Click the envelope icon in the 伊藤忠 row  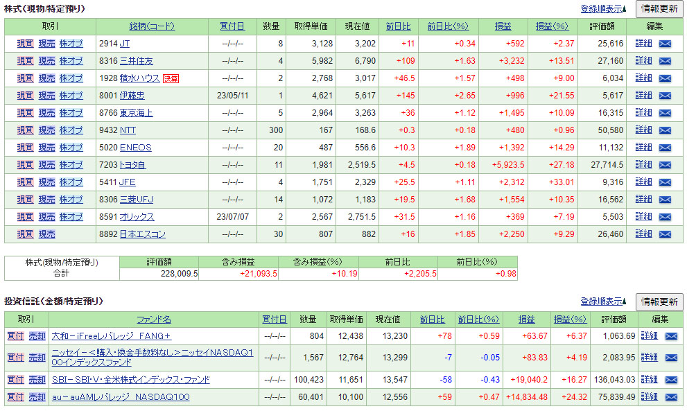[665, 96]
